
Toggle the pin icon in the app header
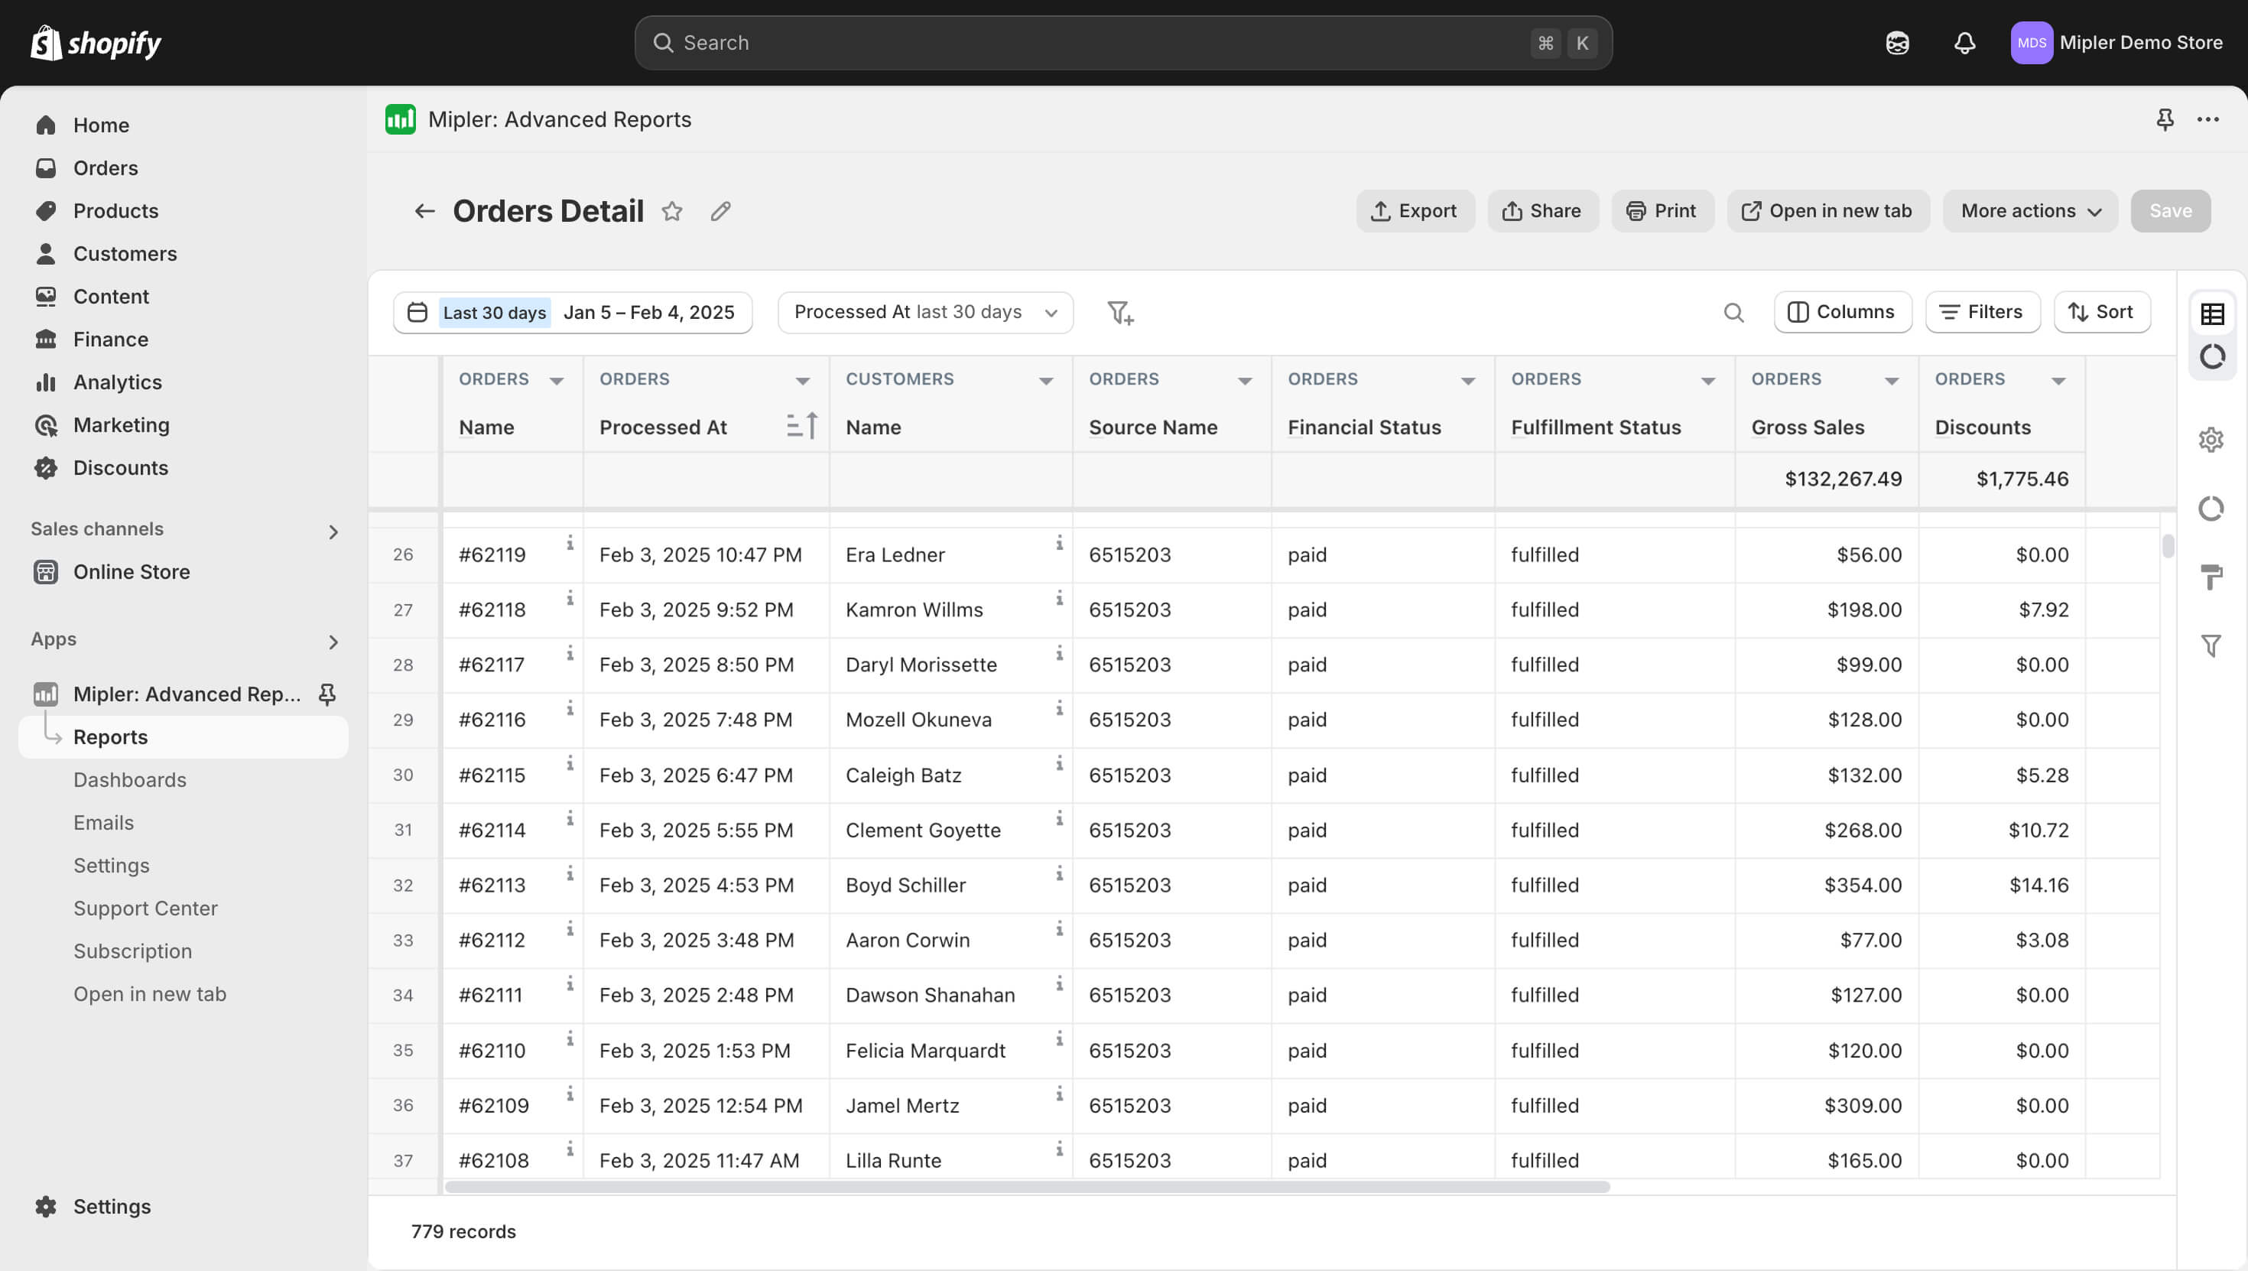coord(2164,119)
